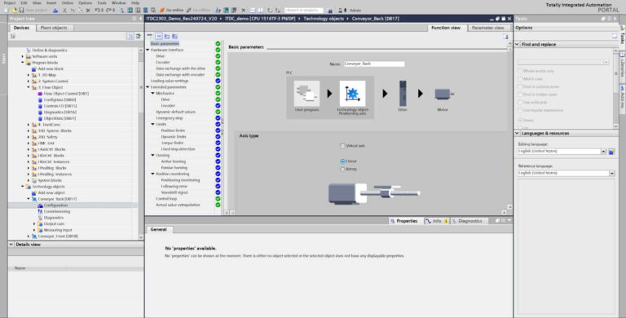Viewport: 626px width, 318px height.
Task: Expand the Output cam folder
Action: (34, 223)
